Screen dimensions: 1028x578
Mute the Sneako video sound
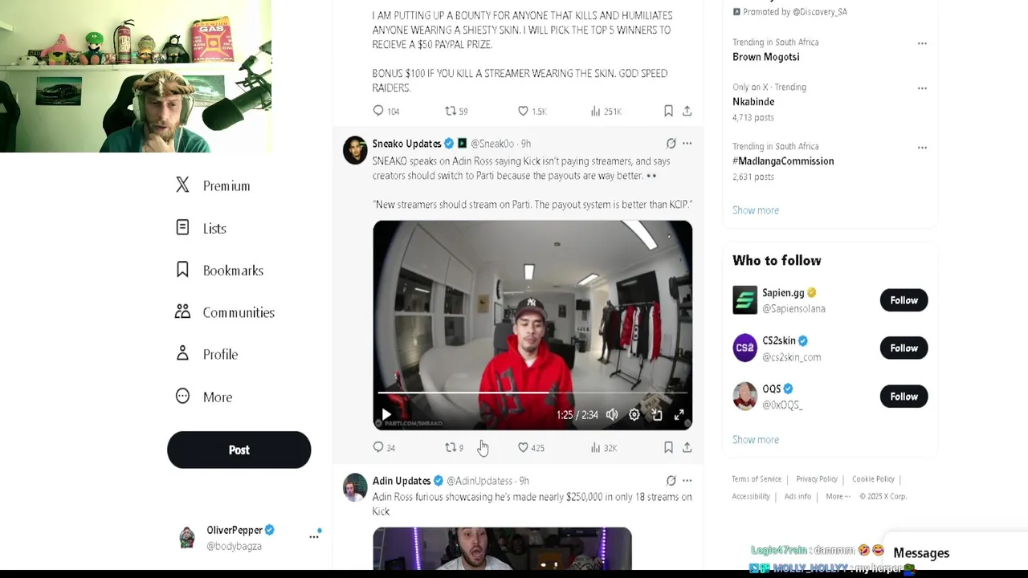[612, 415]
